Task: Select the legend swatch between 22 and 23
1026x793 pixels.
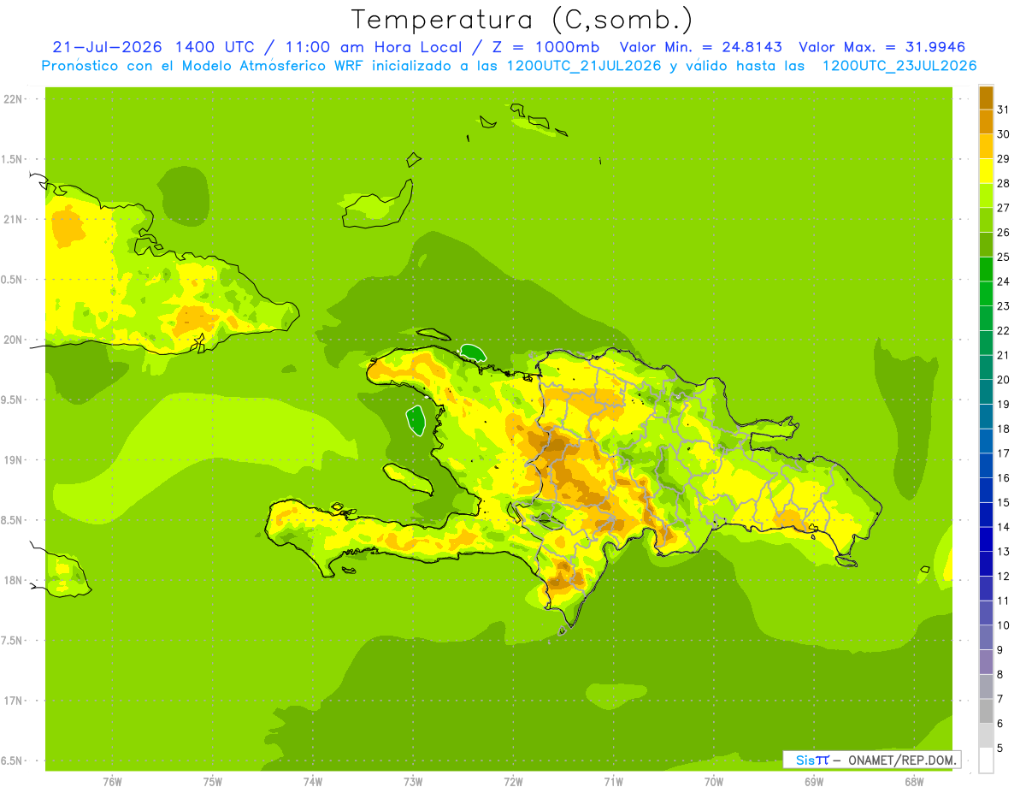Action: point(986,317)
